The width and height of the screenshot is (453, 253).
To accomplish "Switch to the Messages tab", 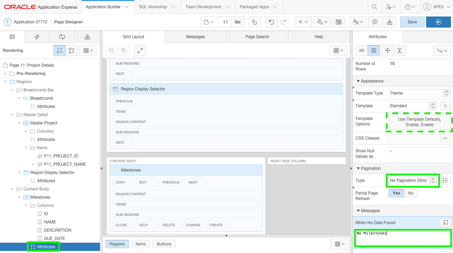I will click(195, 37).
